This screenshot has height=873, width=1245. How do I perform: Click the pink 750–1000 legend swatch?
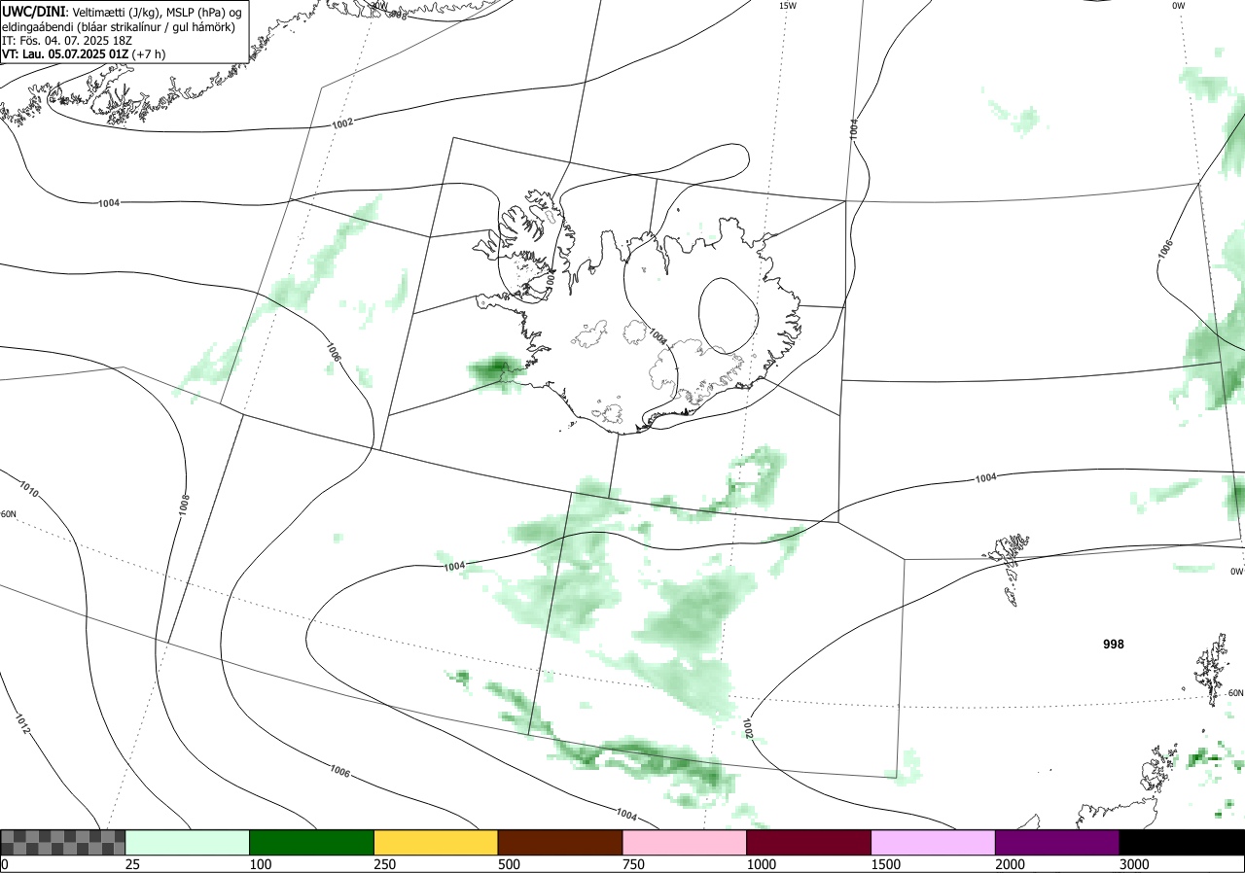tap(685, 842)
